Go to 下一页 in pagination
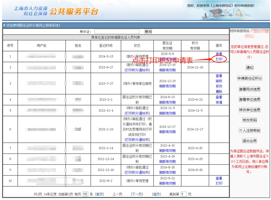The width and height of the screenshot is (271, 200). (137, 194)
